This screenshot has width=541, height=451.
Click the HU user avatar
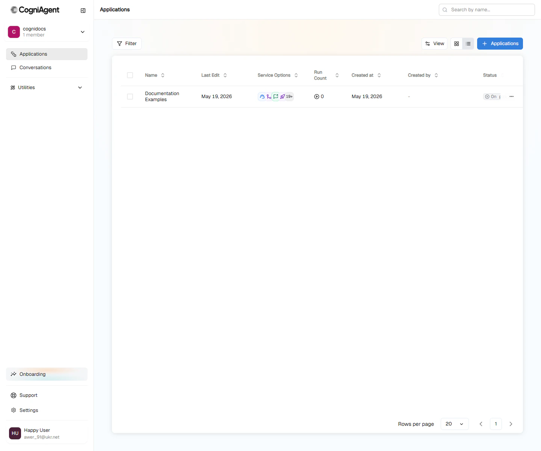click(15, 433)
